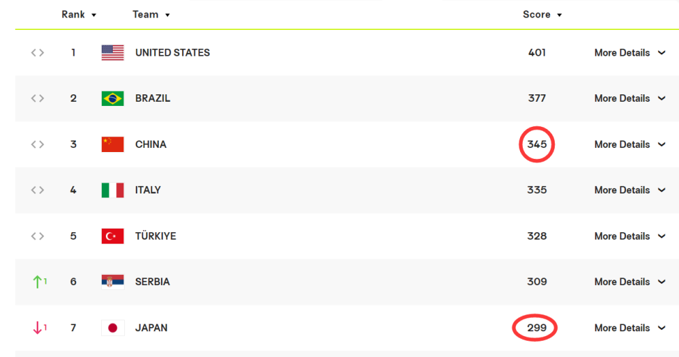Screen dimensions: 679x357
Task: Click the Türkiye flag icon
Action: click(x=113, y=236)
